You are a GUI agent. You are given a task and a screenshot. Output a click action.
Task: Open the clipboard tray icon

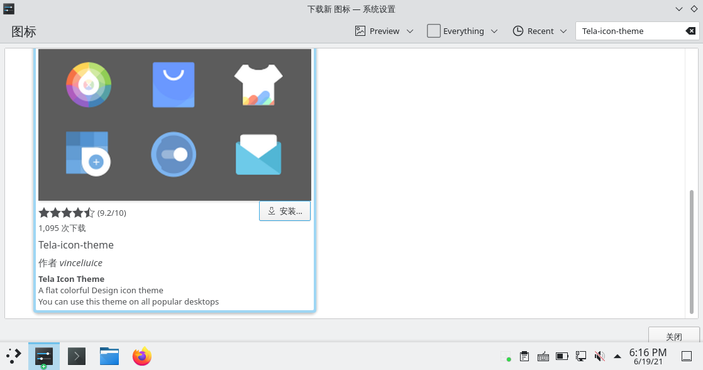pyautogui.click(x=524, y=357)
